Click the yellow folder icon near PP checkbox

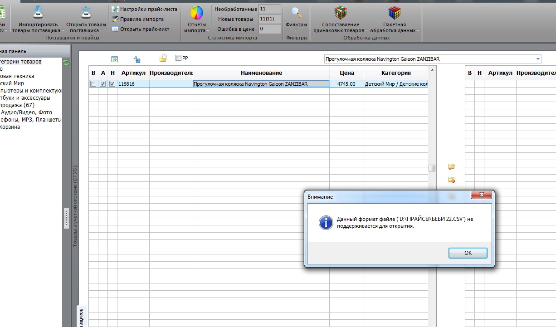point(163,59)
